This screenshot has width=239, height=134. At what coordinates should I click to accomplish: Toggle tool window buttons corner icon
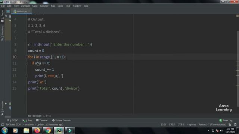pos(3,125)
